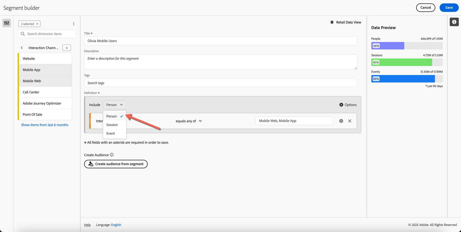Choose Session from the container menu

pos(115,125)
